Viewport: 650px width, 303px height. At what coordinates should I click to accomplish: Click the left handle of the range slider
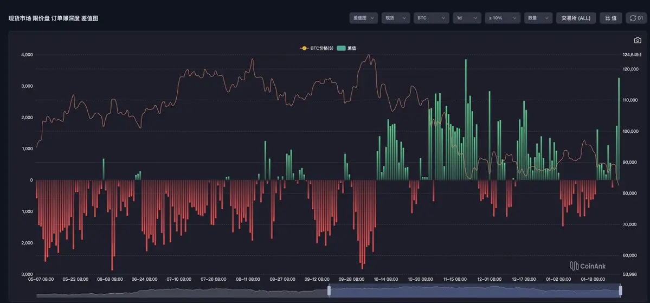[329, 290]
